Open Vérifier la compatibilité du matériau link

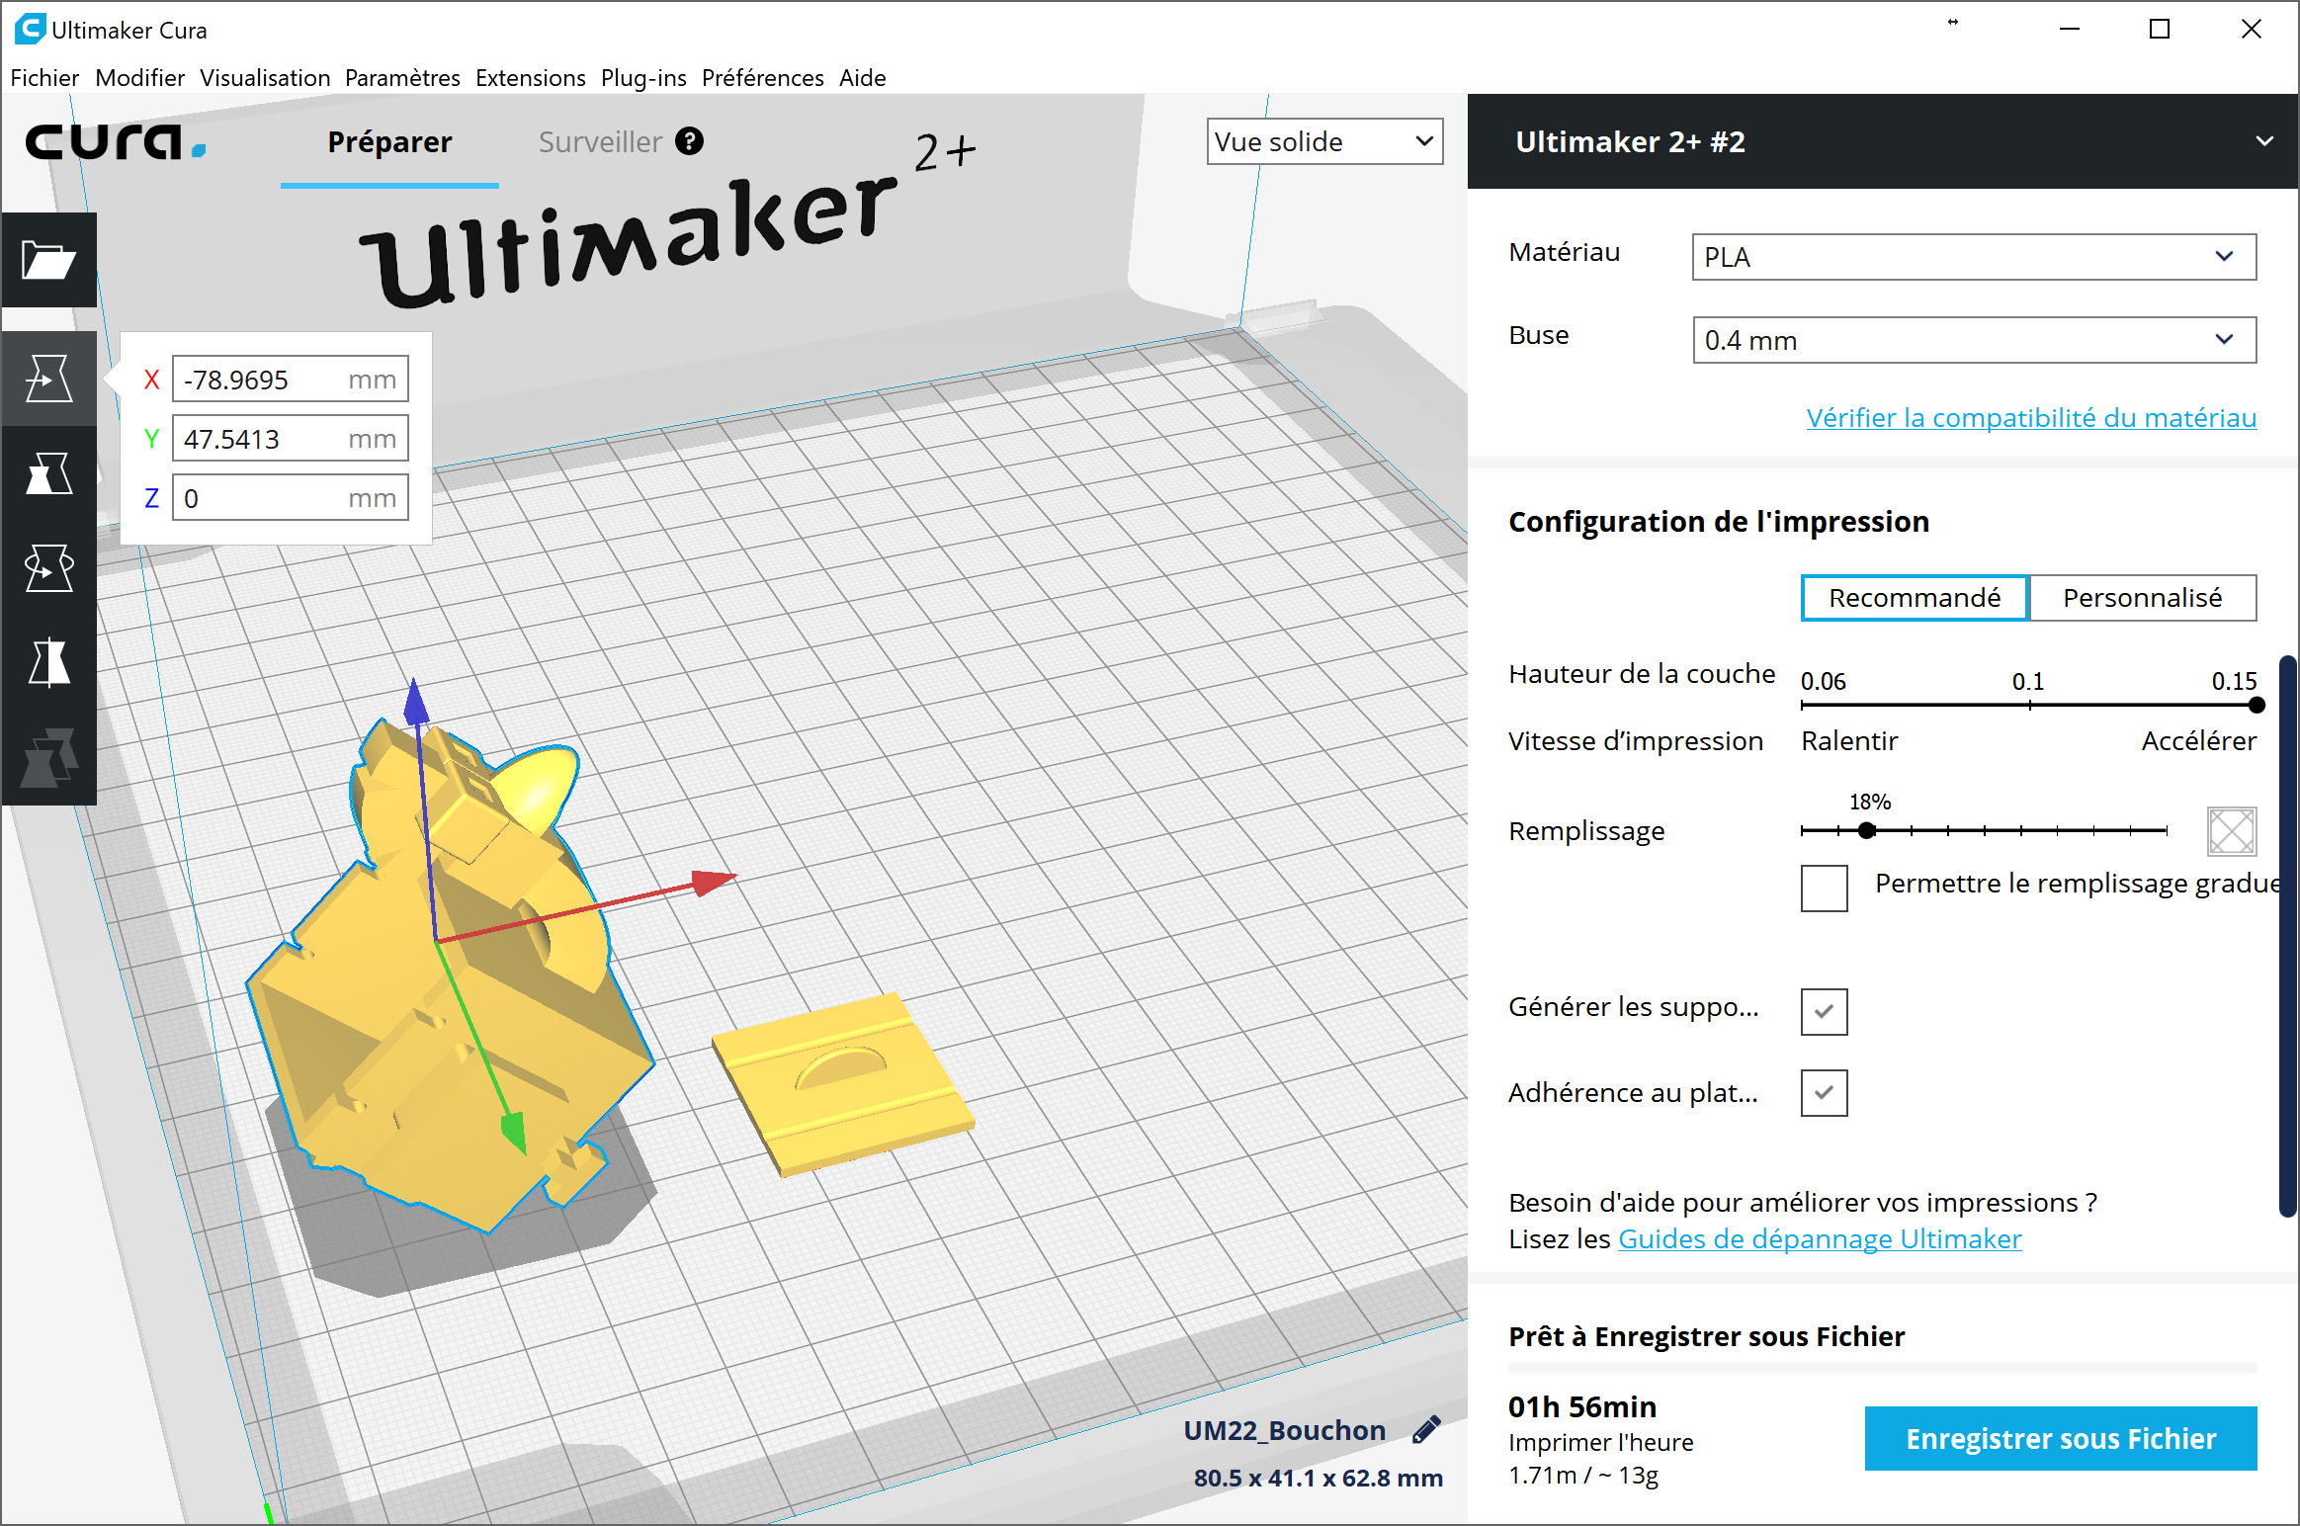(2031, 417)
